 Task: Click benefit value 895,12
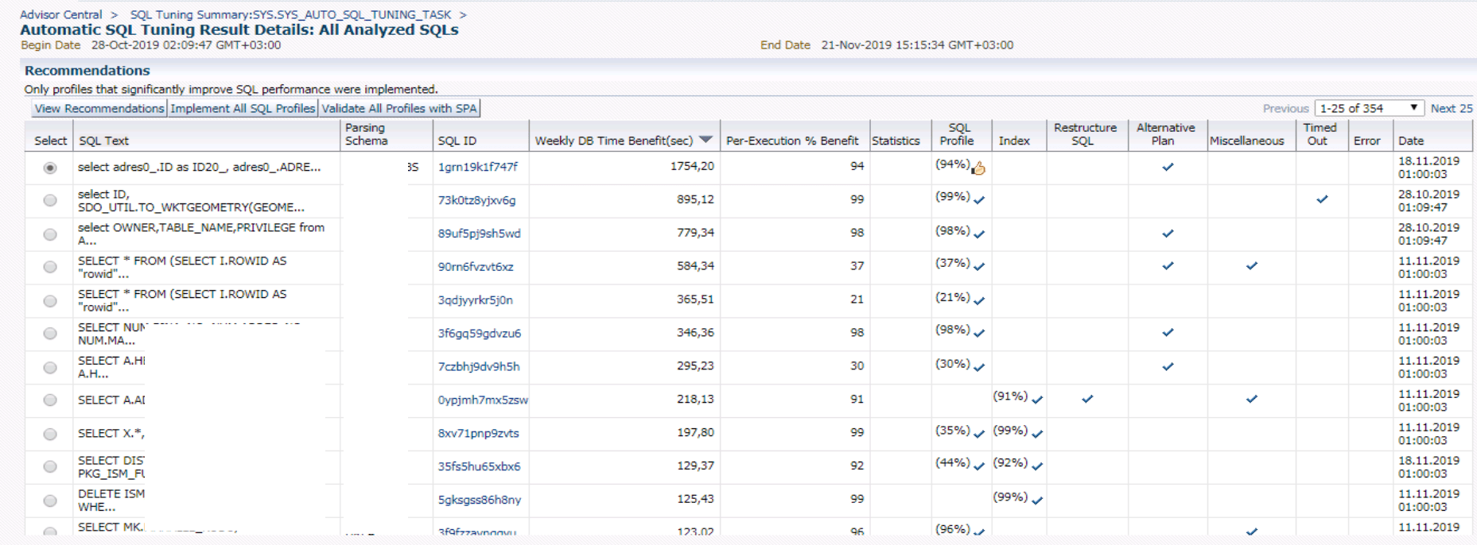pos(695,199)
